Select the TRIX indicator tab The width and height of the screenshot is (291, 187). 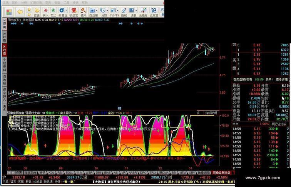pos(153,172)
